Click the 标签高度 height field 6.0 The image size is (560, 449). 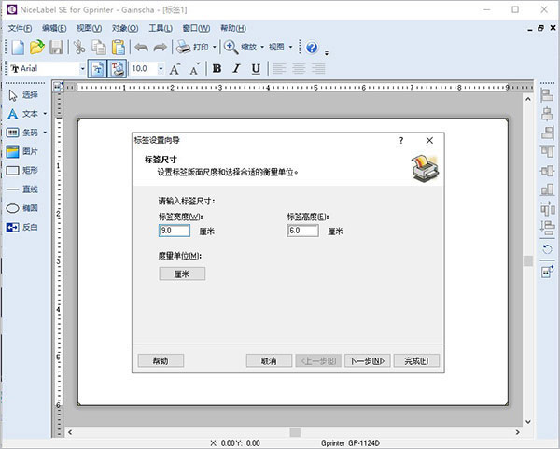click(302, 231)
